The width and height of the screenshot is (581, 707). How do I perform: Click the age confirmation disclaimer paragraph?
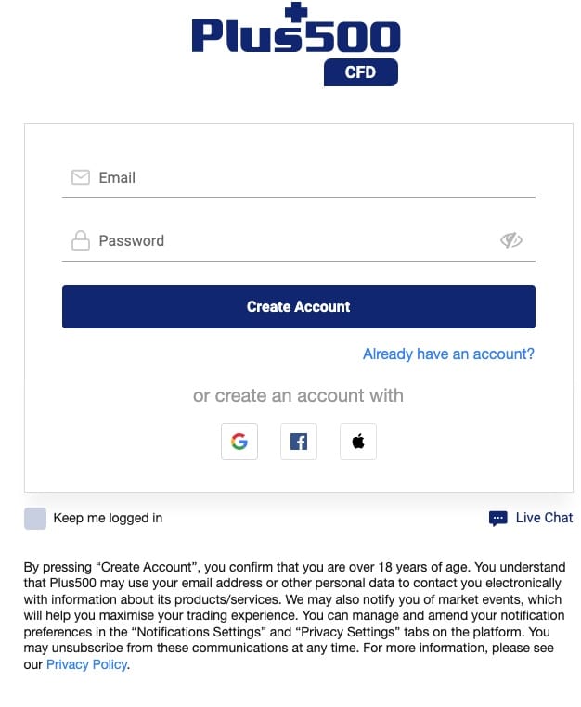[294, 615]
